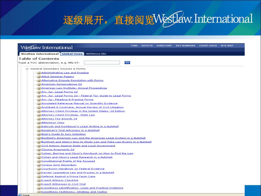The height and width of the screenshot is (196, 261).
Task: Open info icon for American Jurisprudence 2d
Action: pos(39,84)
